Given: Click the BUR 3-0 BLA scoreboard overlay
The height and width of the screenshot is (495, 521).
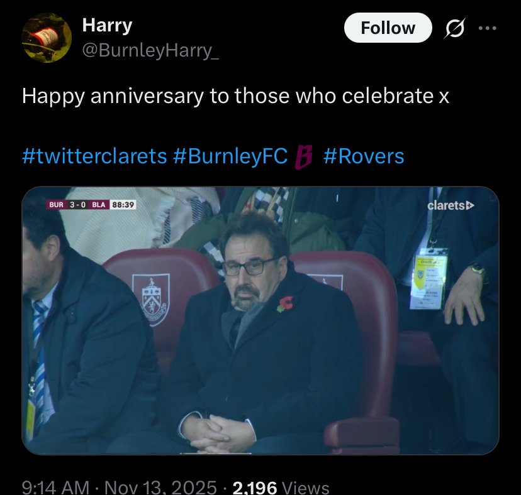Looking at the screenshot, I should click(78, 205).
